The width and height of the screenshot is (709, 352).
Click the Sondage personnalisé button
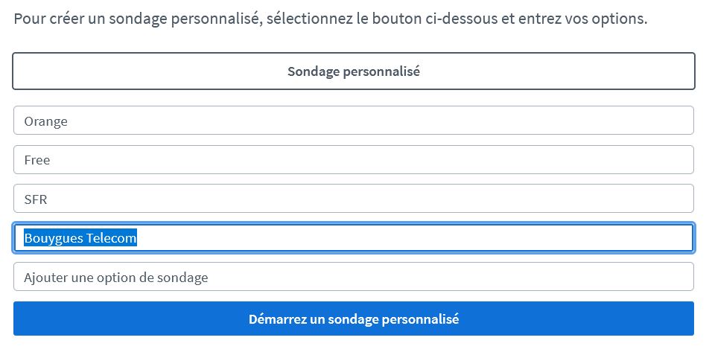(354, 71)
